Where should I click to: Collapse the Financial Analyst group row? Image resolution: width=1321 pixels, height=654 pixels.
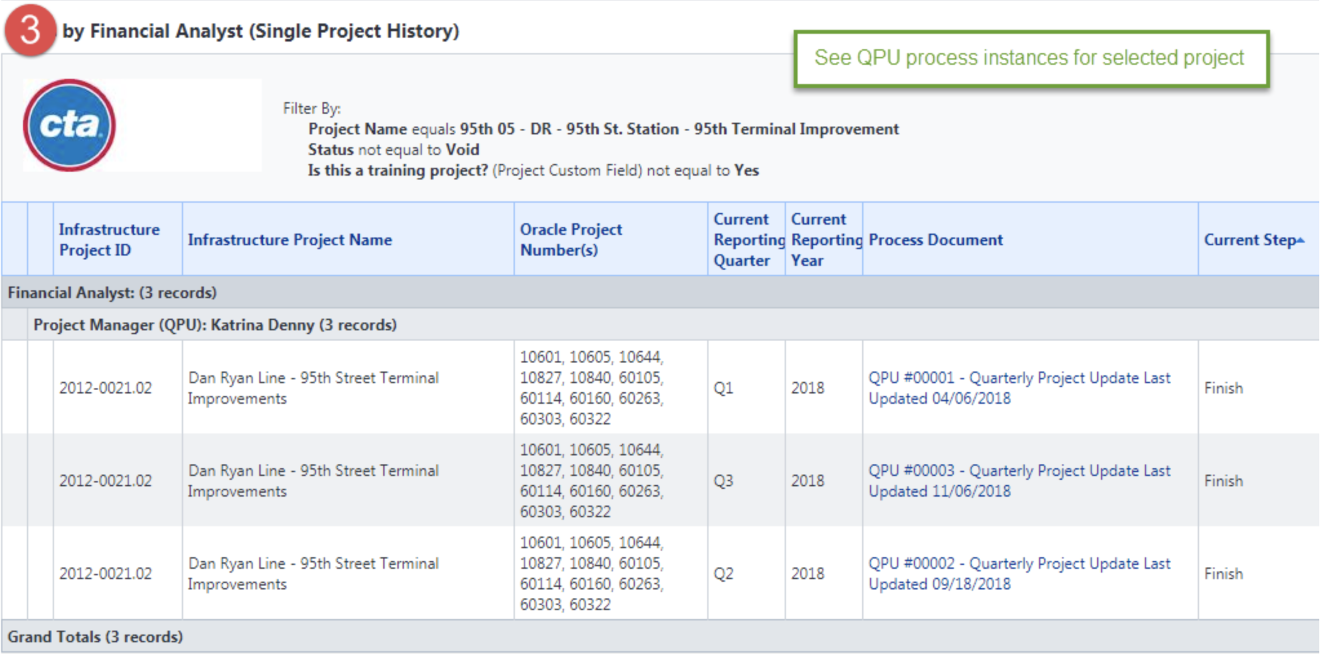click(x=660, y=292)
